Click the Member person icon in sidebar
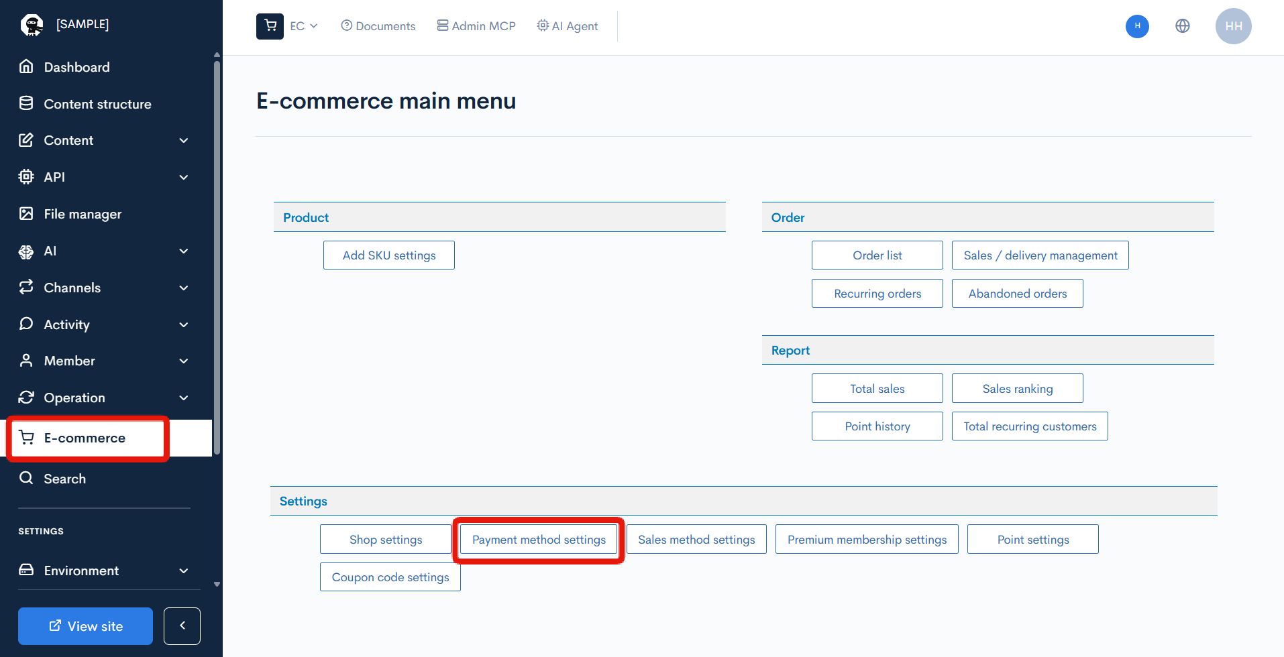The width and height of the screenshot is (1284, 657). (26, 360)
